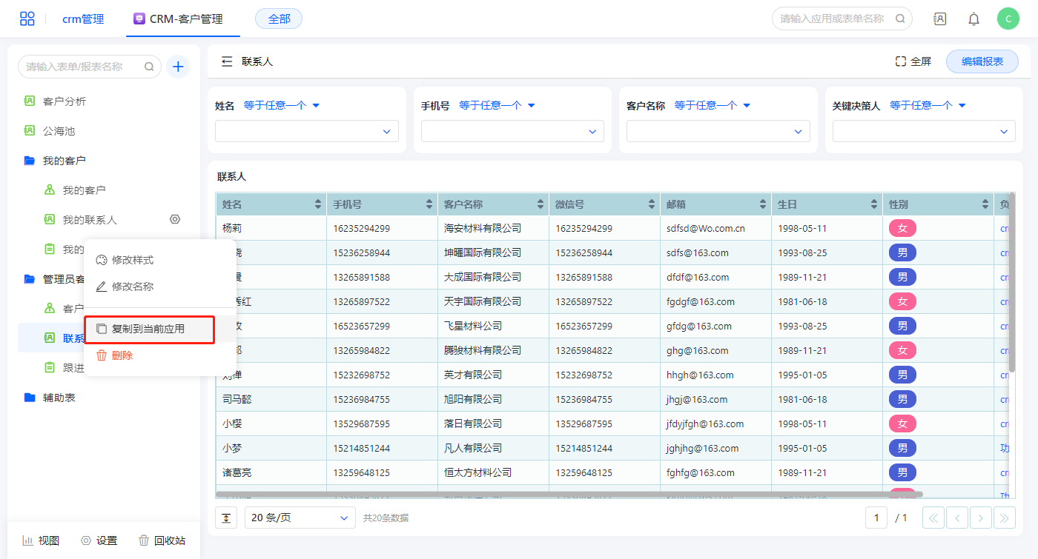Open the contacts book icon in header
This screenshot has width=1038, height=559.
(x=939, y=19)
